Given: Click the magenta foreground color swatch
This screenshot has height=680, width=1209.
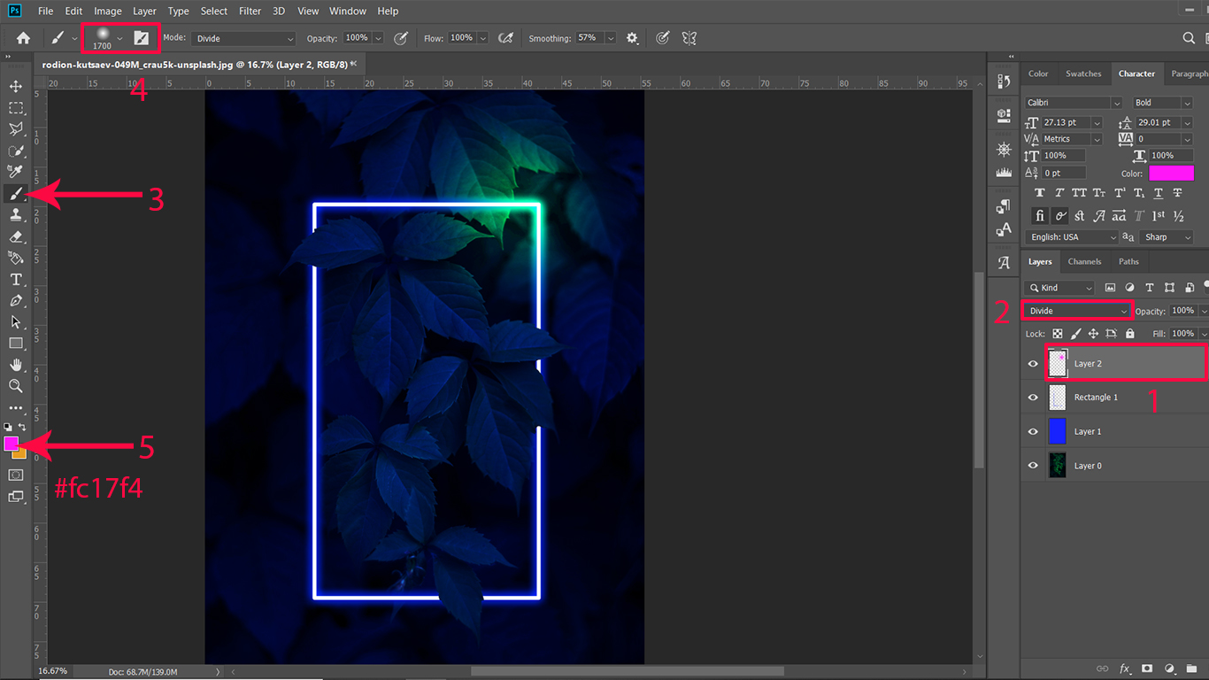Looking at the screenshot, I should [12, 443].
